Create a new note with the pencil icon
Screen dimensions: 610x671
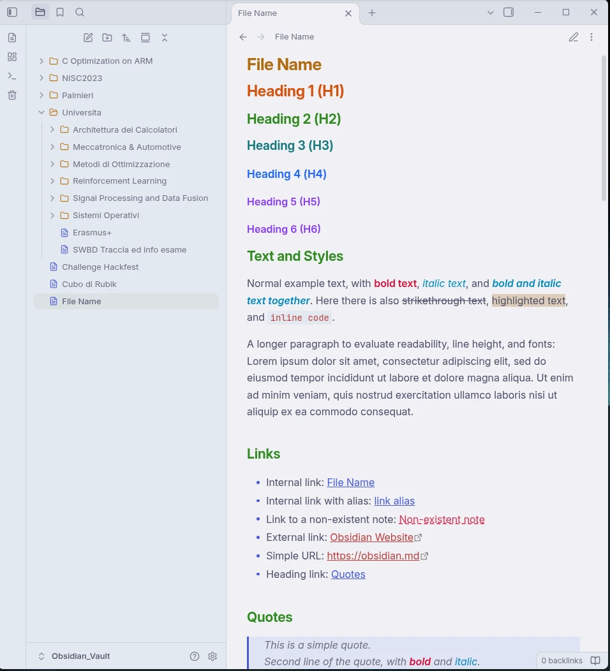[x=88, y=38]
